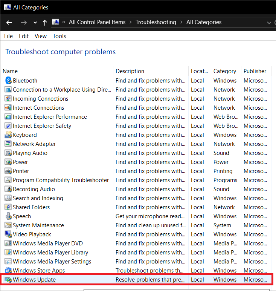Click the Network Adapter icon
The height and width of the screenshot is (291, 276).
click(8, 144)
